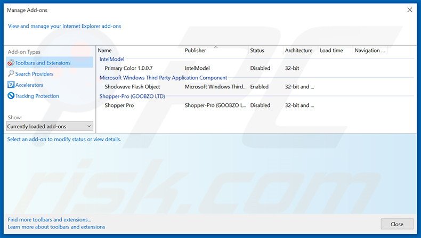Click the Search Providers magnifier icon
Screen dimensions: 421x238
[11, 73]
